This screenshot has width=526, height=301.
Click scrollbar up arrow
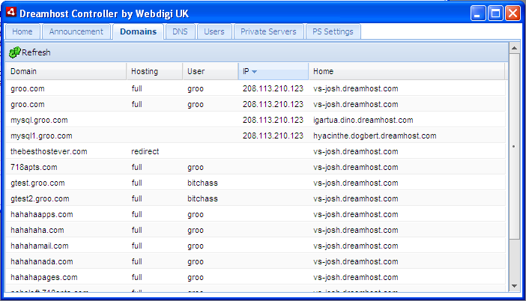[514, 48]
